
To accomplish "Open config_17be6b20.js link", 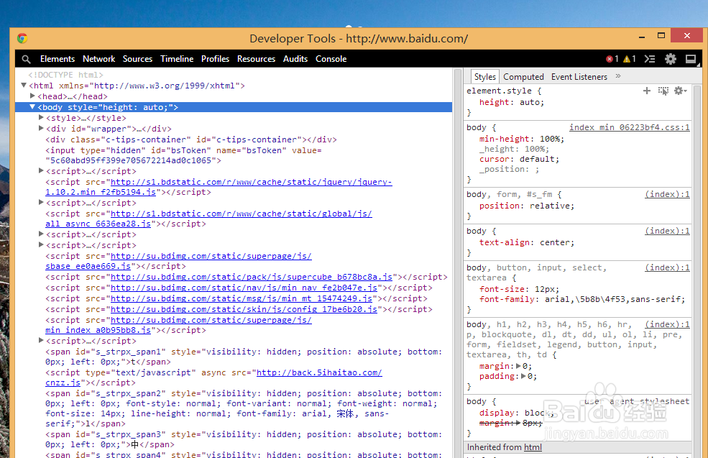I will pos(244,309).
